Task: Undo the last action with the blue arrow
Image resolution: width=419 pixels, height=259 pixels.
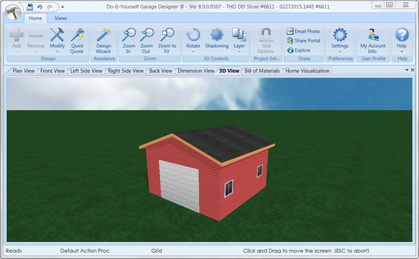Action: (x=40, y=7)
